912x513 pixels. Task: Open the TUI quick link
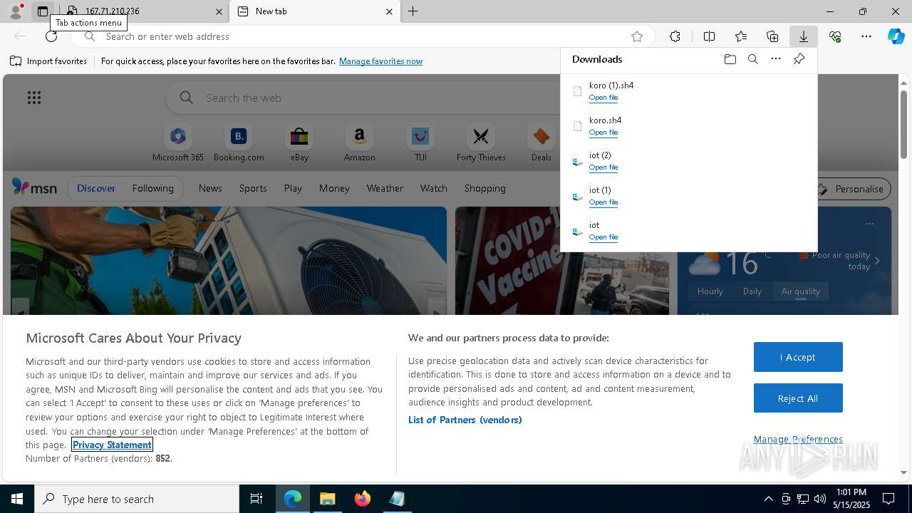click(x=420, y=142)
